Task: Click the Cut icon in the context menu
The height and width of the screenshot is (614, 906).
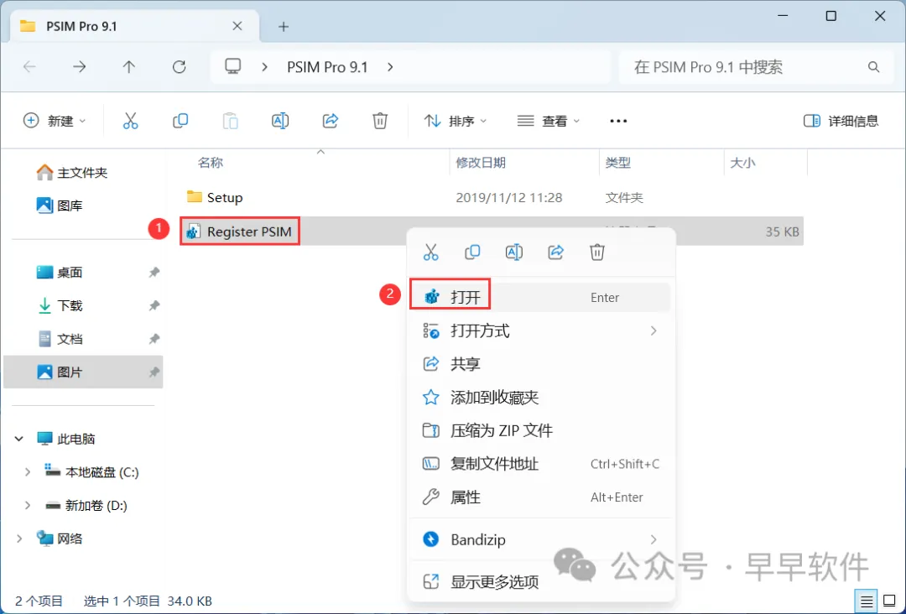Action: (x=430, y=252)
